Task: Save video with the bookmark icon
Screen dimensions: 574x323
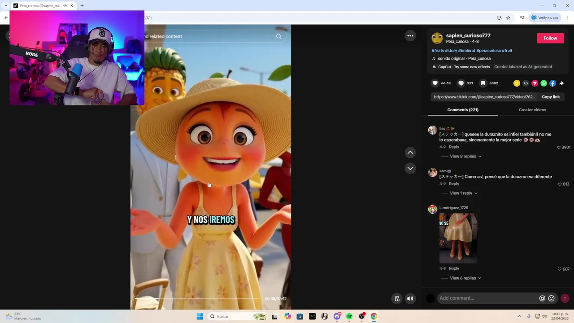Action: [483, 83]
